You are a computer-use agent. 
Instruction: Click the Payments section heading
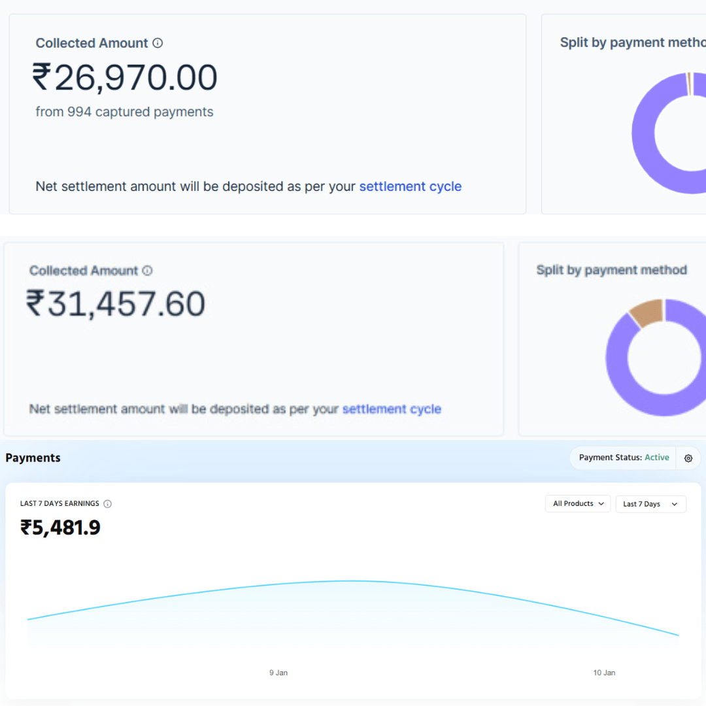coord(33,458)
